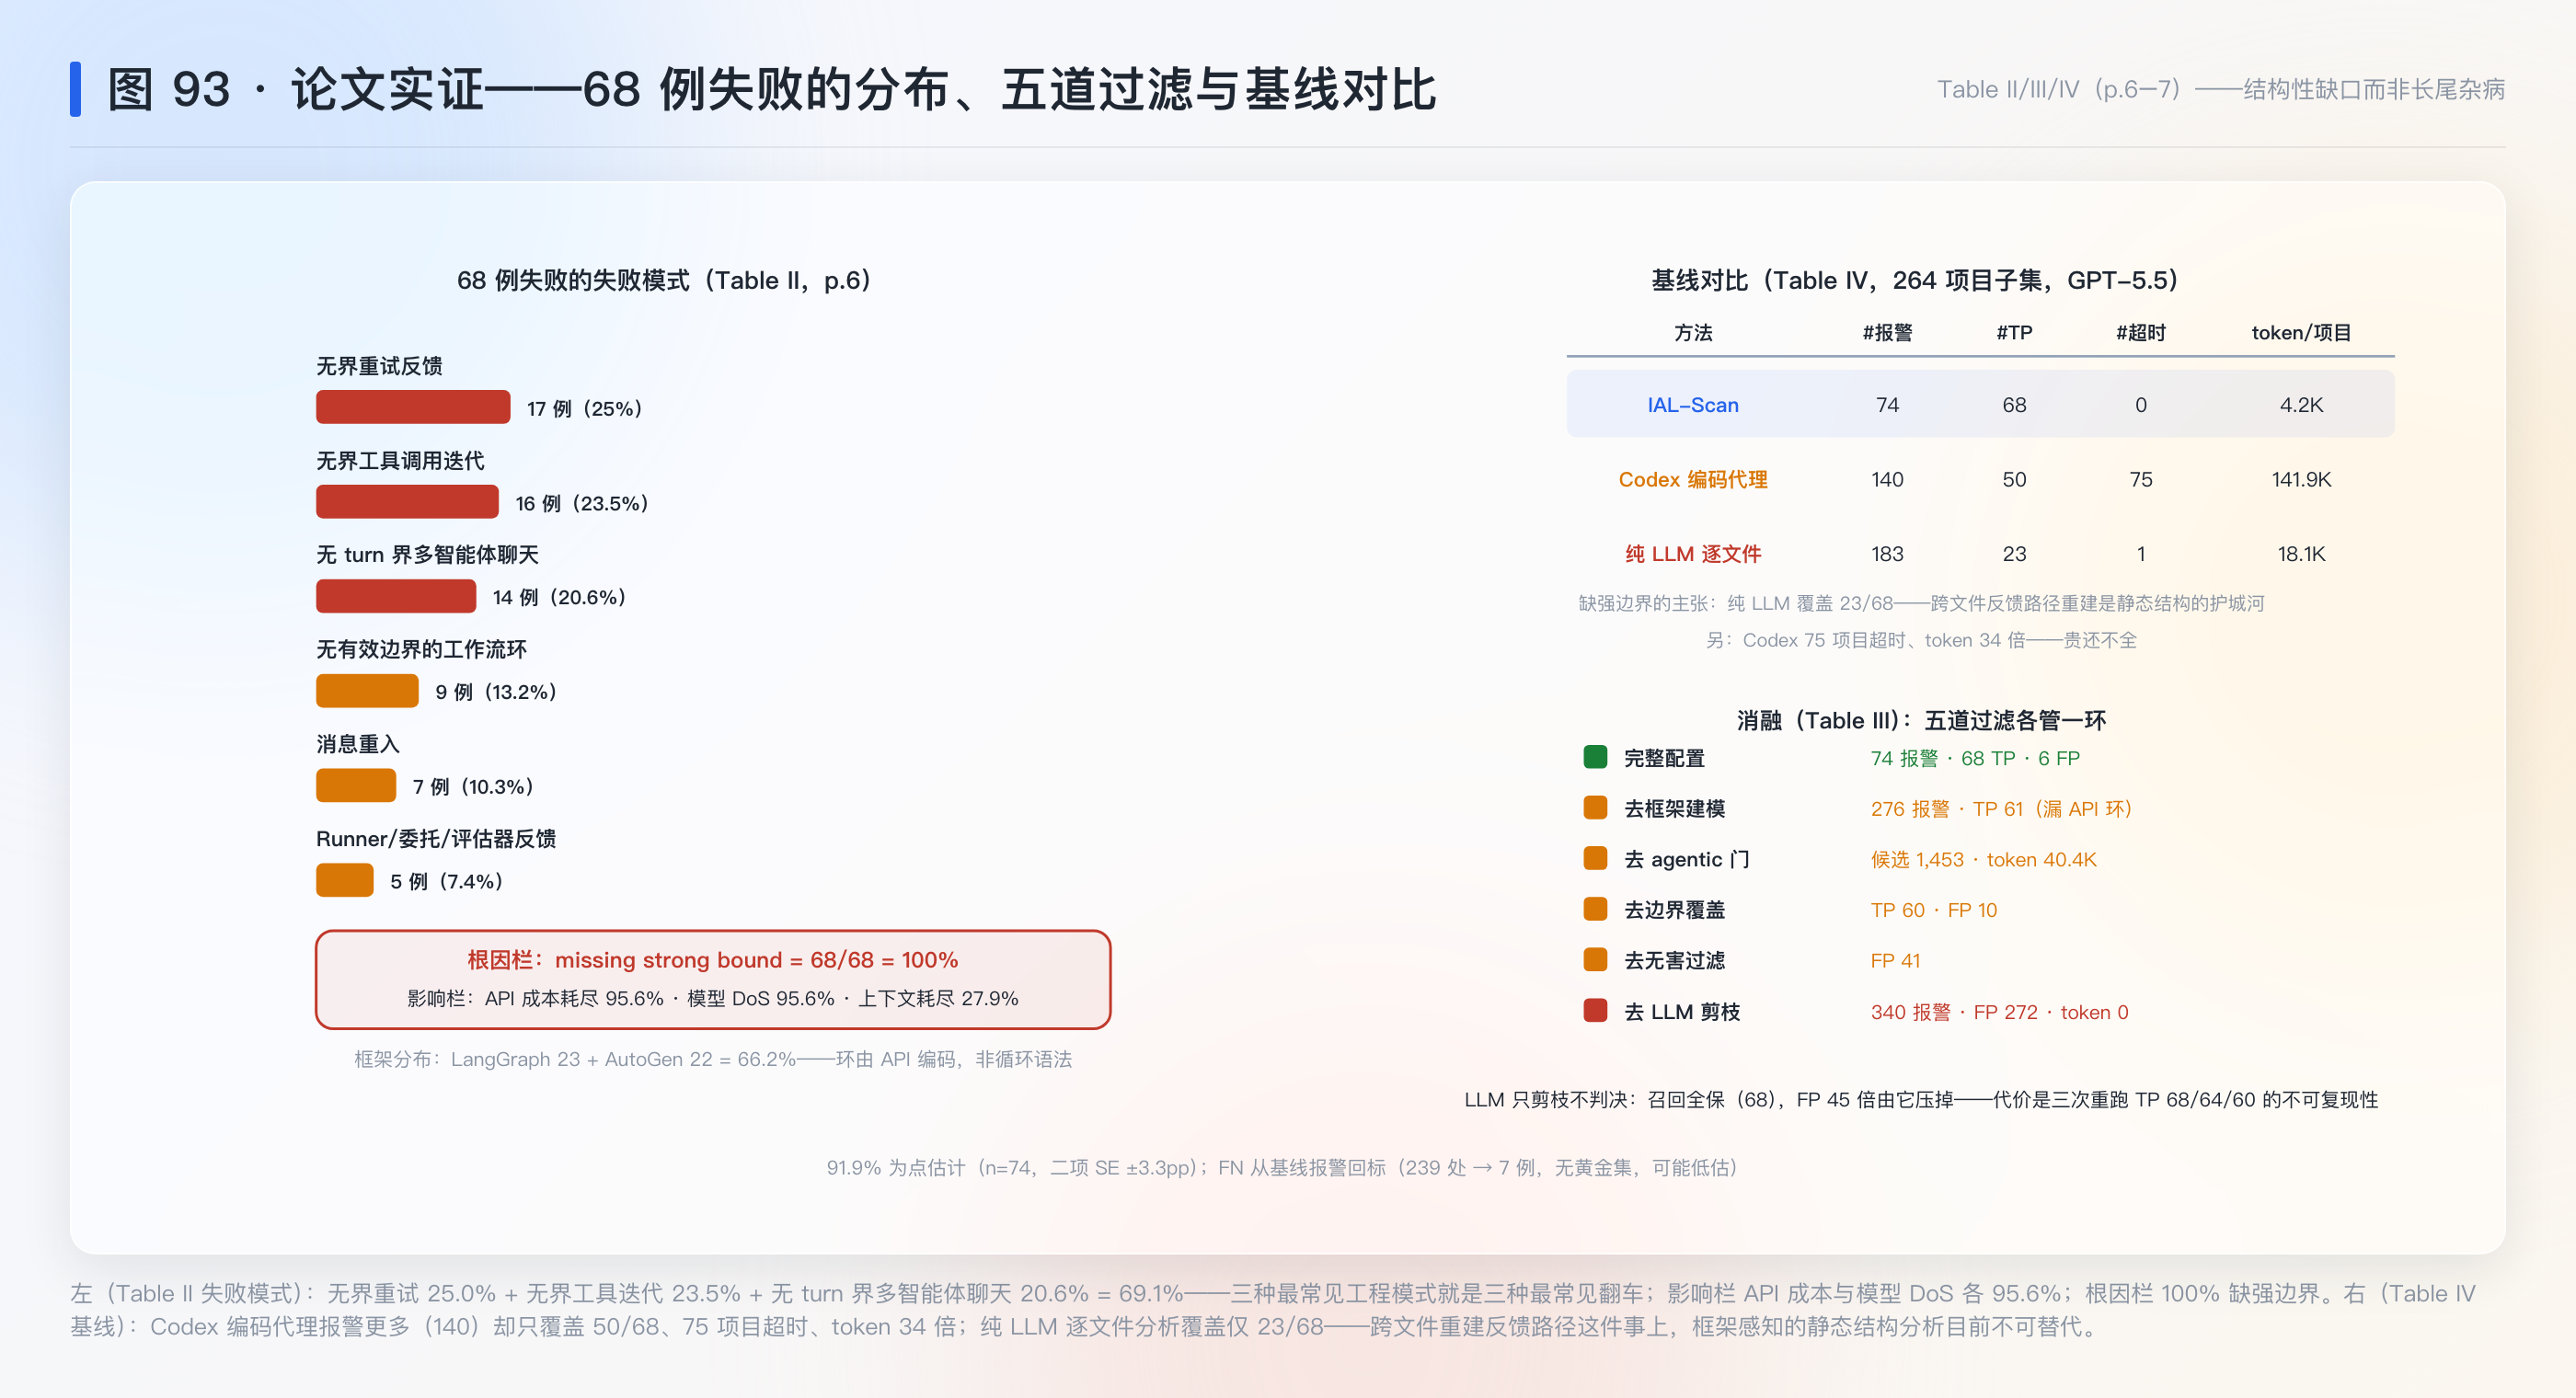The image size is (2576, 1398).
Task: Select the 纯 LLM 逐文件 method name
Action: (1693, 553)
